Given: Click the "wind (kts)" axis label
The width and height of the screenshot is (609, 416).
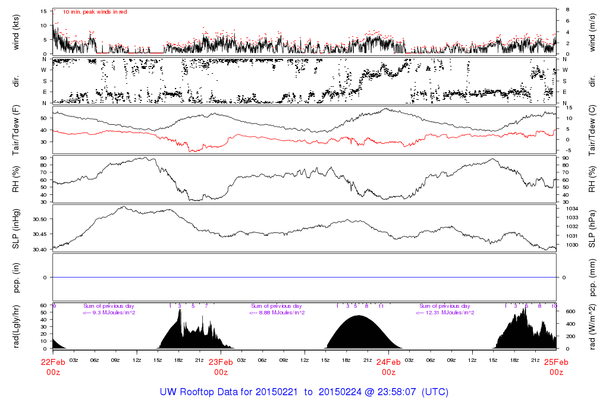Looking at the screenshot, I should (x=16, y=32).
